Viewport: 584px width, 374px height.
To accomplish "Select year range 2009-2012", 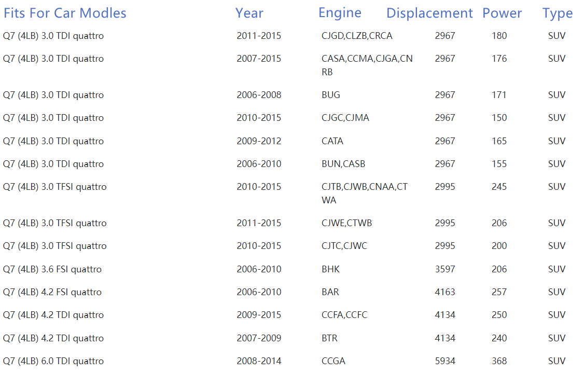I will click(x=259, y=141).
